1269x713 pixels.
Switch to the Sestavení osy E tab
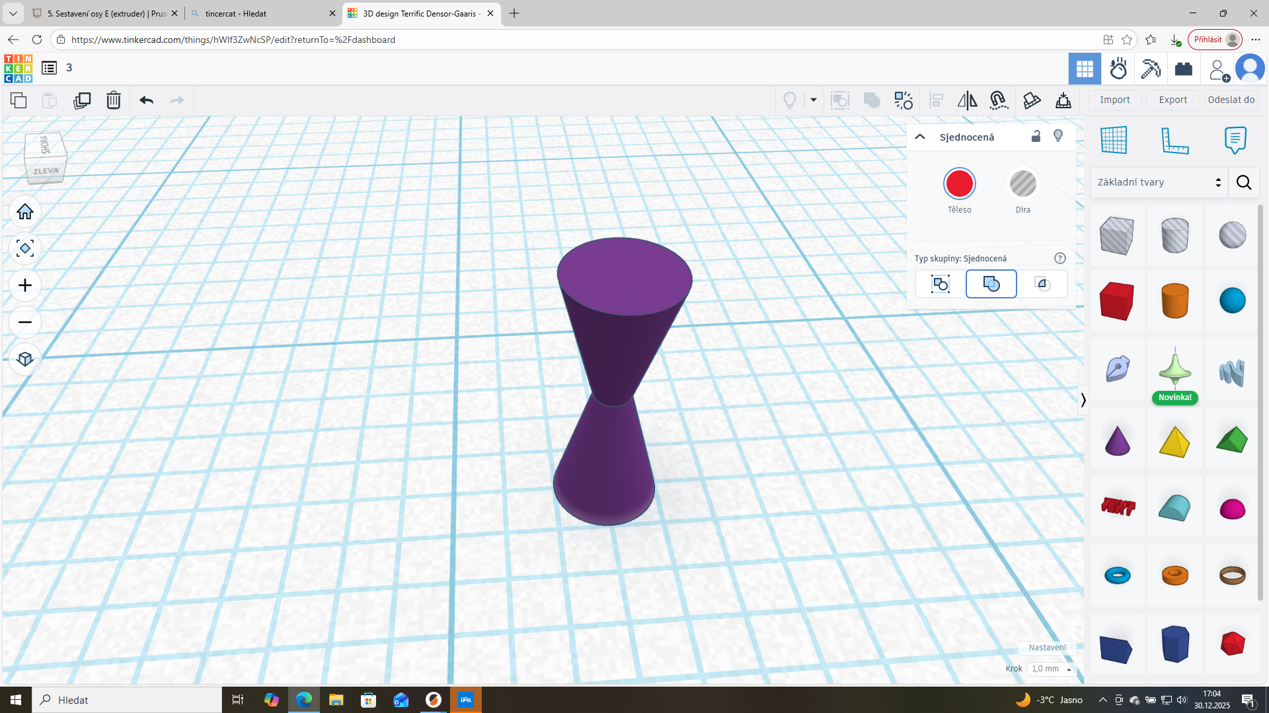105,13
